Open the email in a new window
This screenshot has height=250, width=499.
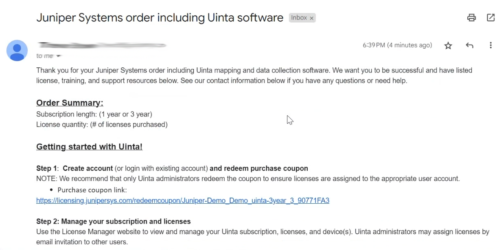click(x=490, y=17)
